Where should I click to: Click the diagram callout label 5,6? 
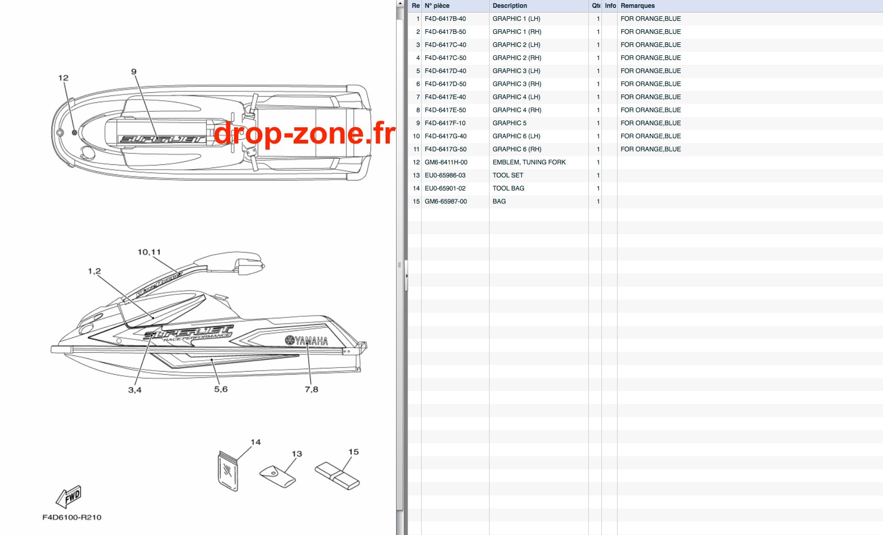pyautogui.click(x=221, y=389)
